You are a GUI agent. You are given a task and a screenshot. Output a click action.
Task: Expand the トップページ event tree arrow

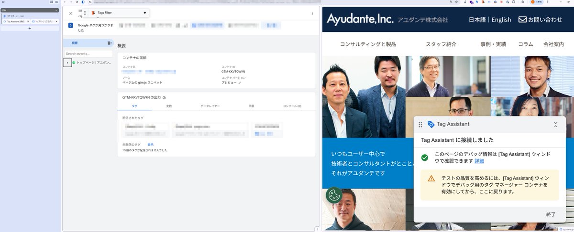coord(67,63)
